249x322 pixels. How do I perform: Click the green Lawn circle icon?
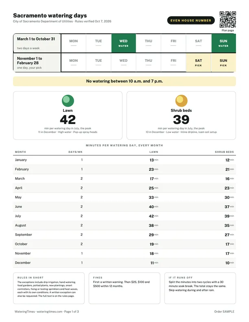[x=68, y=101]
